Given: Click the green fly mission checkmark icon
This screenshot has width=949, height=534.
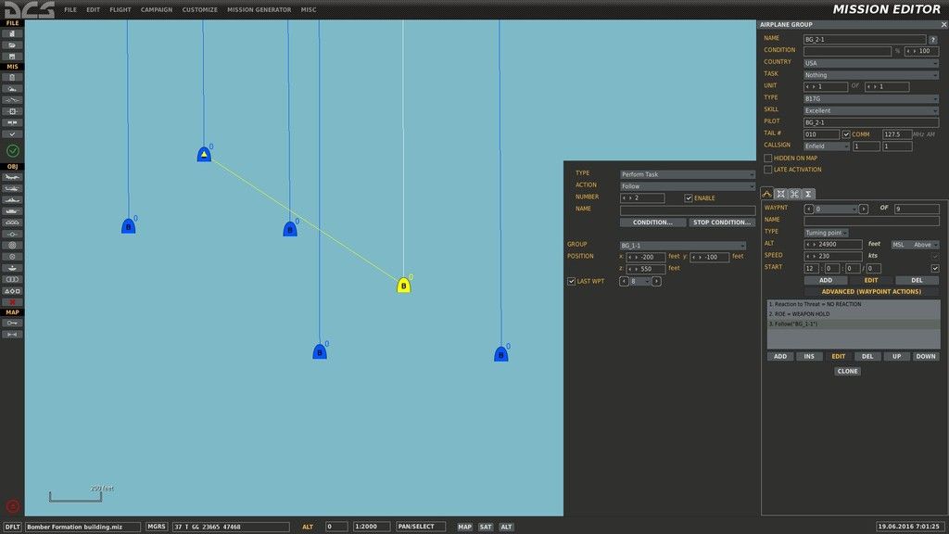Looking at the screenshot, I should click(13, 150).
